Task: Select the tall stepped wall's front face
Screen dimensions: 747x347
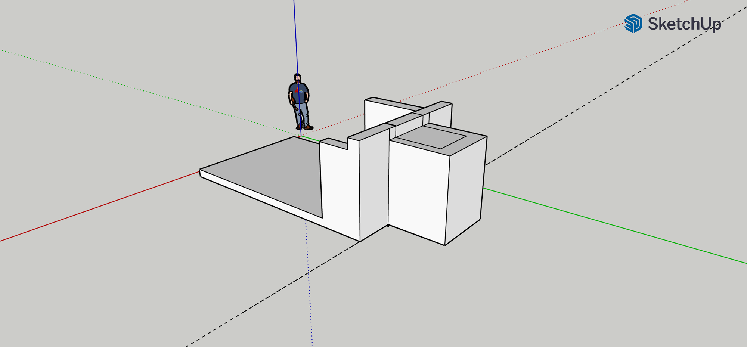Action: (339, 187)
